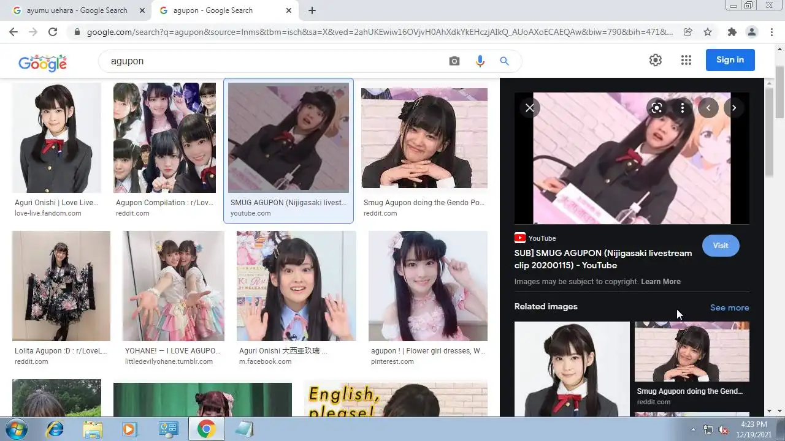
Task: Click 'pinterest.com' source text
Action: coord(392,361)
